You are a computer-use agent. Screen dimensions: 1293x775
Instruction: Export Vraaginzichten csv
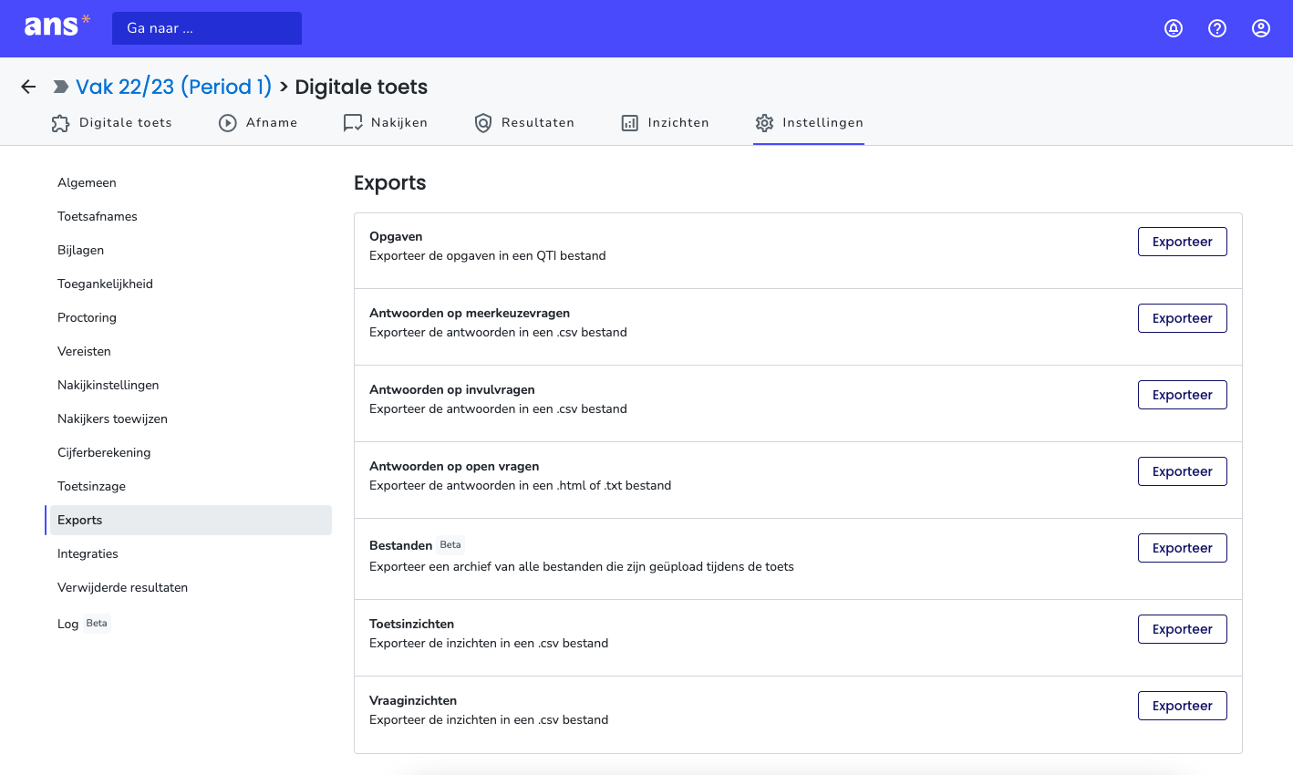1182,706
